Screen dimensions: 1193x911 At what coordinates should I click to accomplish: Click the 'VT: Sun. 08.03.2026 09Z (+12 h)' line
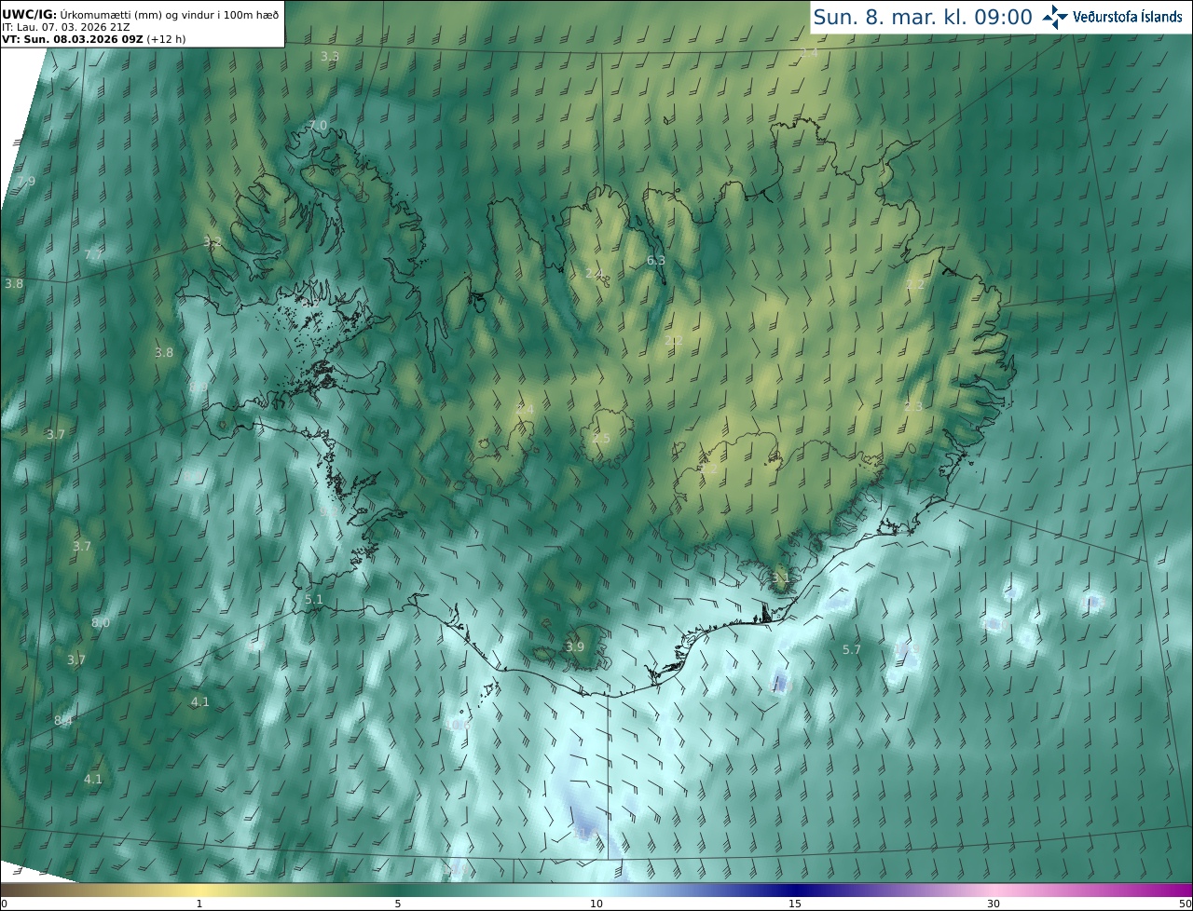click(94, 39)
